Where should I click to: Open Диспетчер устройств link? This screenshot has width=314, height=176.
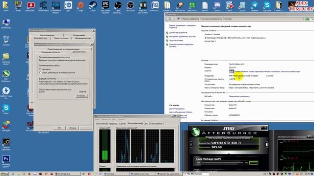click(x=178, y=33)
